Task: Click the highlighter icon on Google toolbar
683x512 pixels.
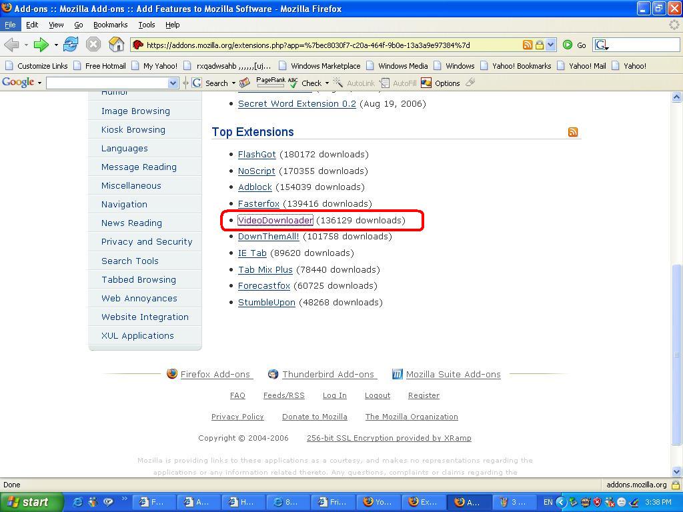Action: pos(470,82)
